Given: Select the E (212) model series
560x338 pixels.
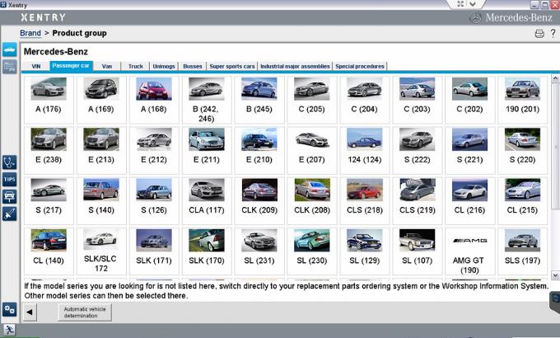Looking at the screenshot, I should pyautogui.click(x=154, y=150).
